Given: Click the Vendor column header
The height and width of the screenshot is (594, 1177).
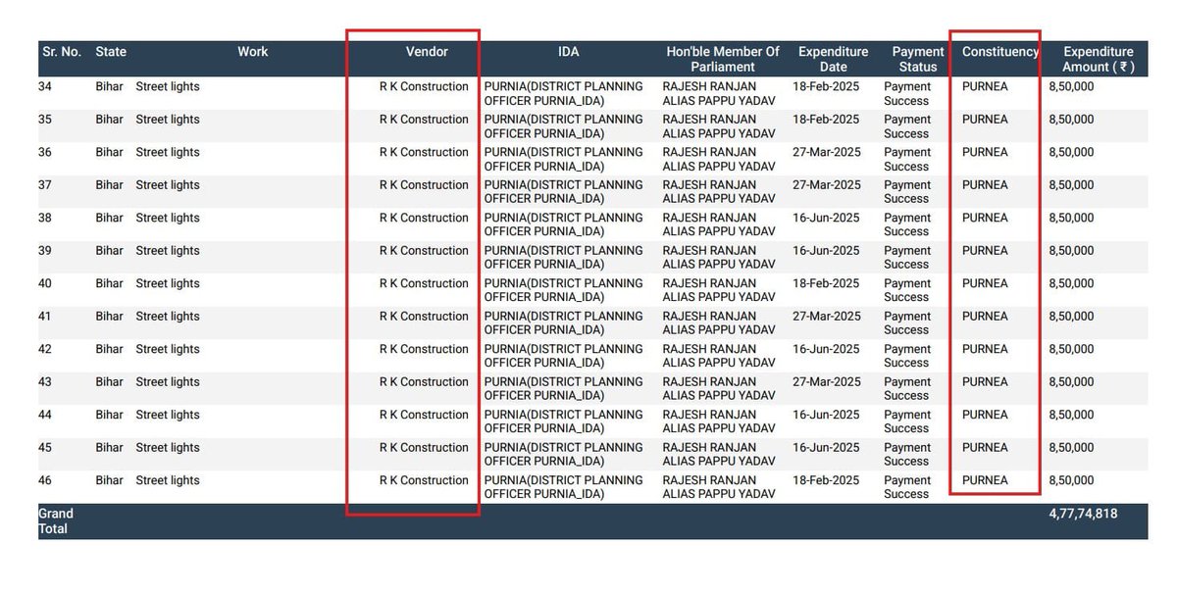Looking at the screenshot, I should coord(427,52).
